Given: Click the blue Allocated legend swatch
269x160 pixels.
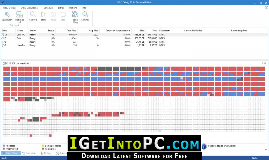Looking at the screenshot, I should (x=4, y=146).
